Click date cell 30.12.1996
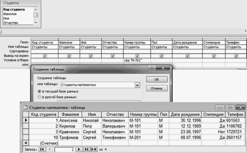 (185, 120)
